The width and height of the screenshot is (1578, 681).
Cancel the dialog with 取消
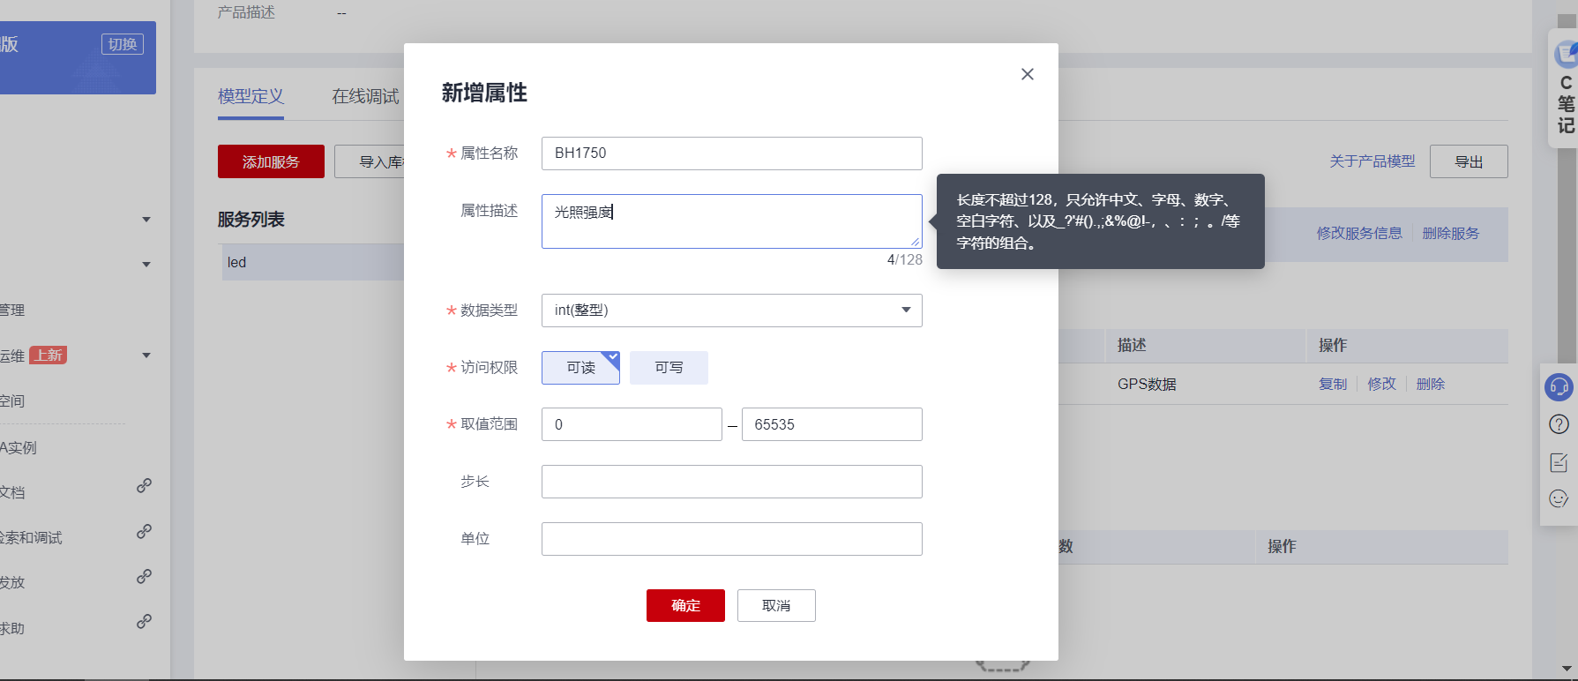click(776, 605)
